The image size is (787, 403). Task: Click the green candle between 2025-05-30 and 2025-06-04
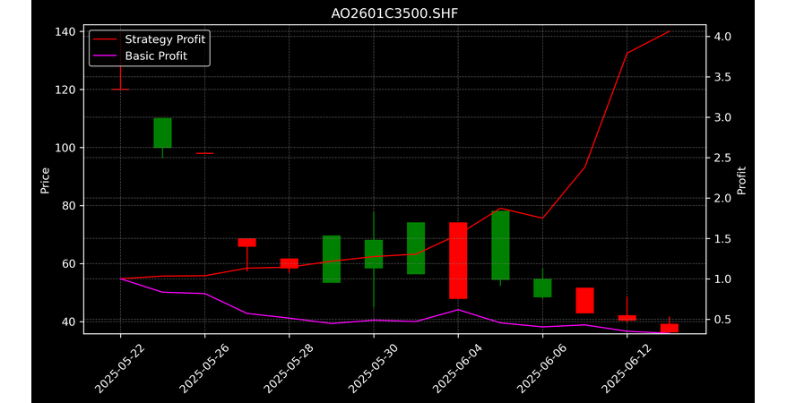pyautogui.click(x=416, y=249)
